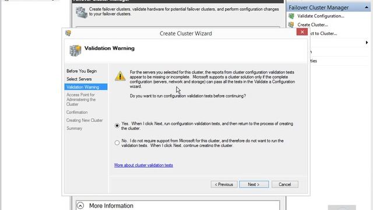This screenshot has width=373, height=210.
Task: Go to Before You Begin step
Action: pos(82,71)
